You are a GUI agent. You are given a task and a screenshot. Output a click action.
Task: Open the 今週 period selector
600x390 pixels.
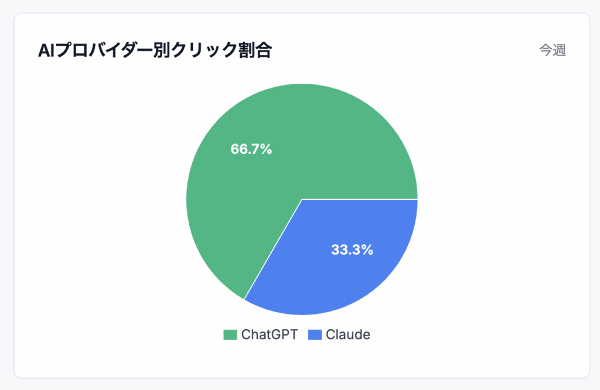click(553, 50)
